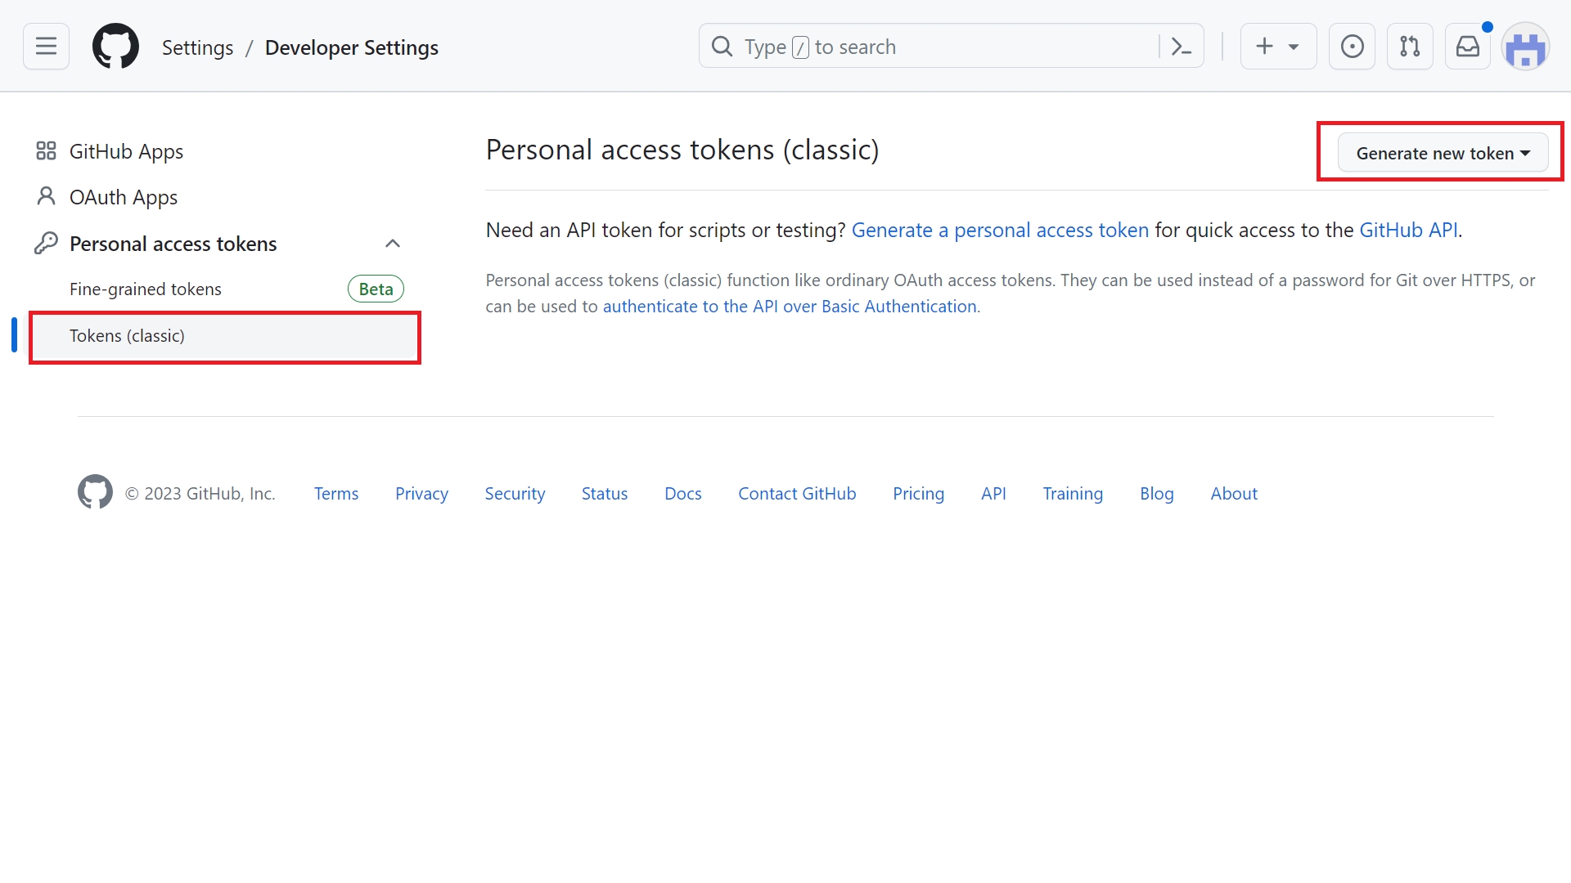
Task: Select GitHub Apps in the sidebar
Action: (126, 151)
